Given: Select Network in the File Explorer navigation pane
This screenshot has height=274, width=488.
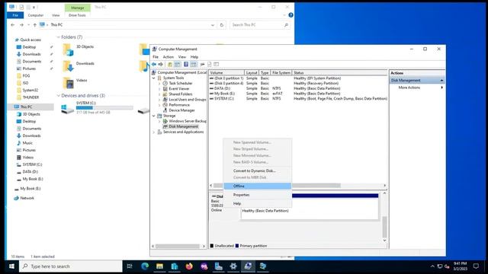Looking at the screenshot, I should [x=27, y=198].
